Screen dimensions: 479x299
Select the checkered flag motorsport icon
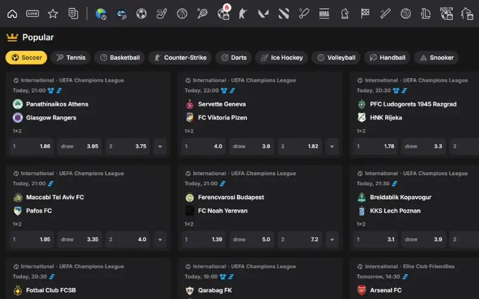(365, 14)
